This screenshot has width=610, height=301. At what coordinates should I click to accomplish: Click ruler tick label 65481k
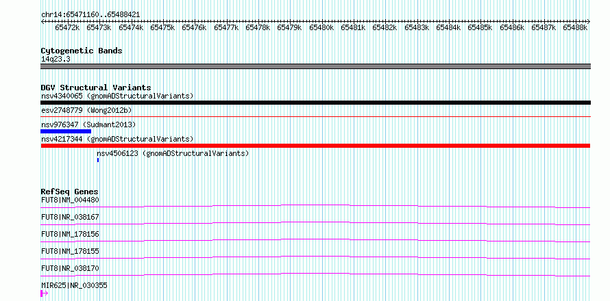353,27
